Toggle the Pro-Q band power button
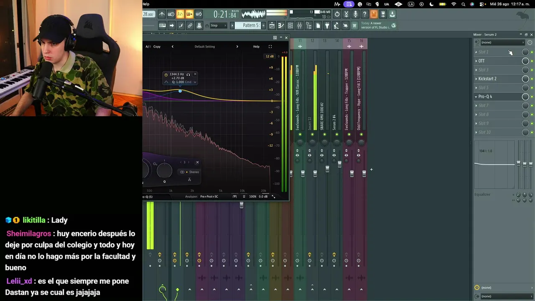 coord(166,74)
